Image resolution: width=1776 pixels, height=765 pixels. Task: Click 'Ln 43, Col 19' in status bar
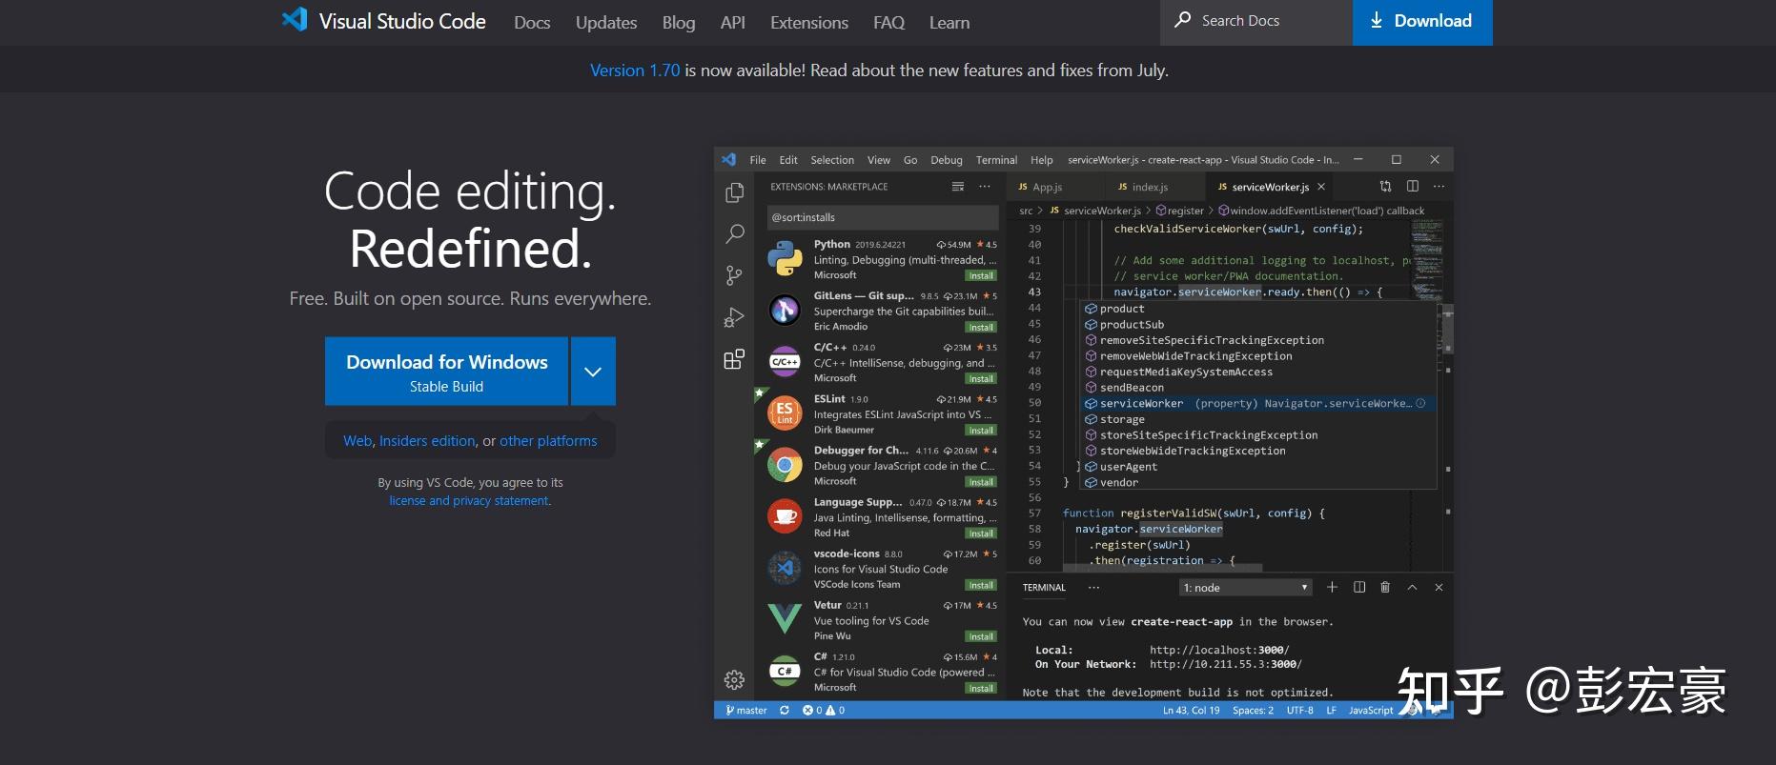pyautogui.click(x=1191, y=710)
